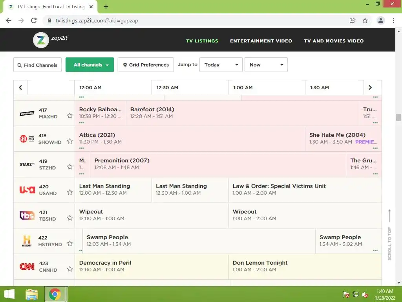Open USA network logo for channel 420
Screen dimensions: 402x302
[27, 190]
